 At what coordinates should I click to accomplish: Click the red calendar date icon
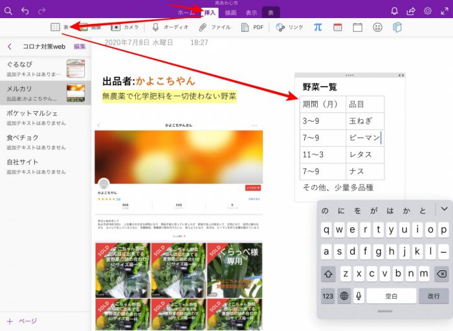(337, 27)
